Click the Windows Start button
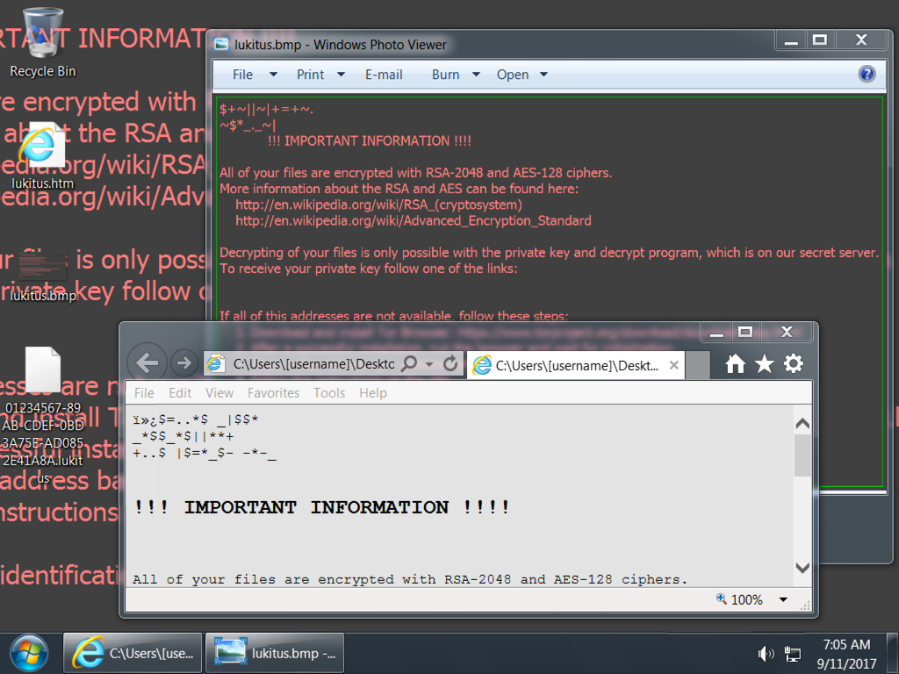This screenshot has width=899, height=674. 29,653
